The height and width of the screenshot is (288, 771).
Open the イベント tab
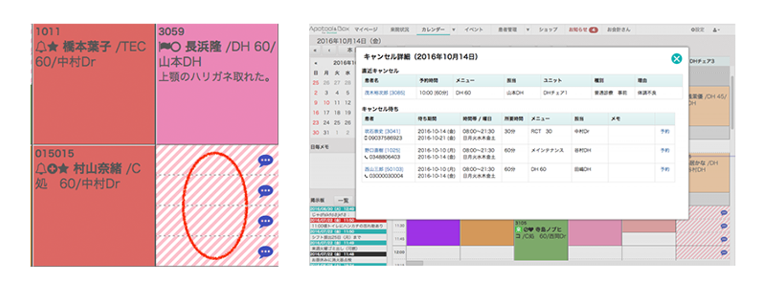click(x=474, y=30)
